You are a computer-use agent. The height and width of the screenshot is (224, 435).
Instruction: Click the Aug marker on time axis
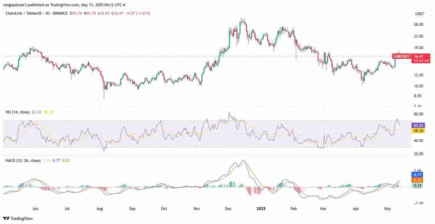[100, 209]
